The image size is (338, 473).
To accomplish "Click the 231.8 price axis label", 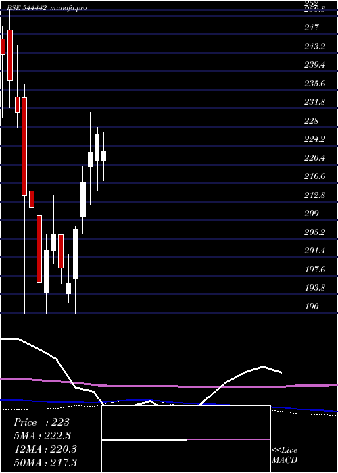I will (x=315, y=102).
